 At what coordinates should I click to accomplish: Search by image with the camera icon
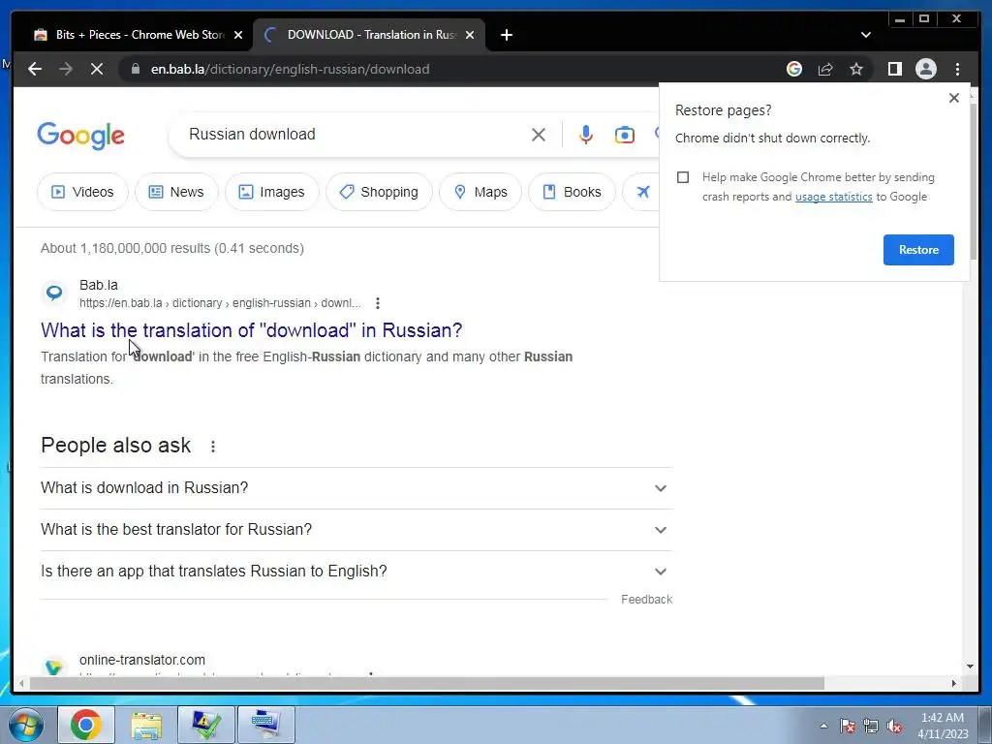625,134
